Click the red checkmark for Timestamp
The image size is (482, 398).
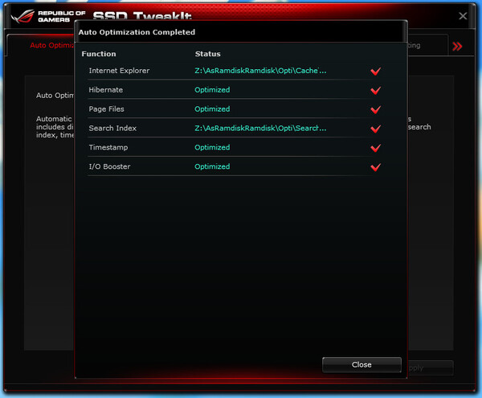point(375,148)
